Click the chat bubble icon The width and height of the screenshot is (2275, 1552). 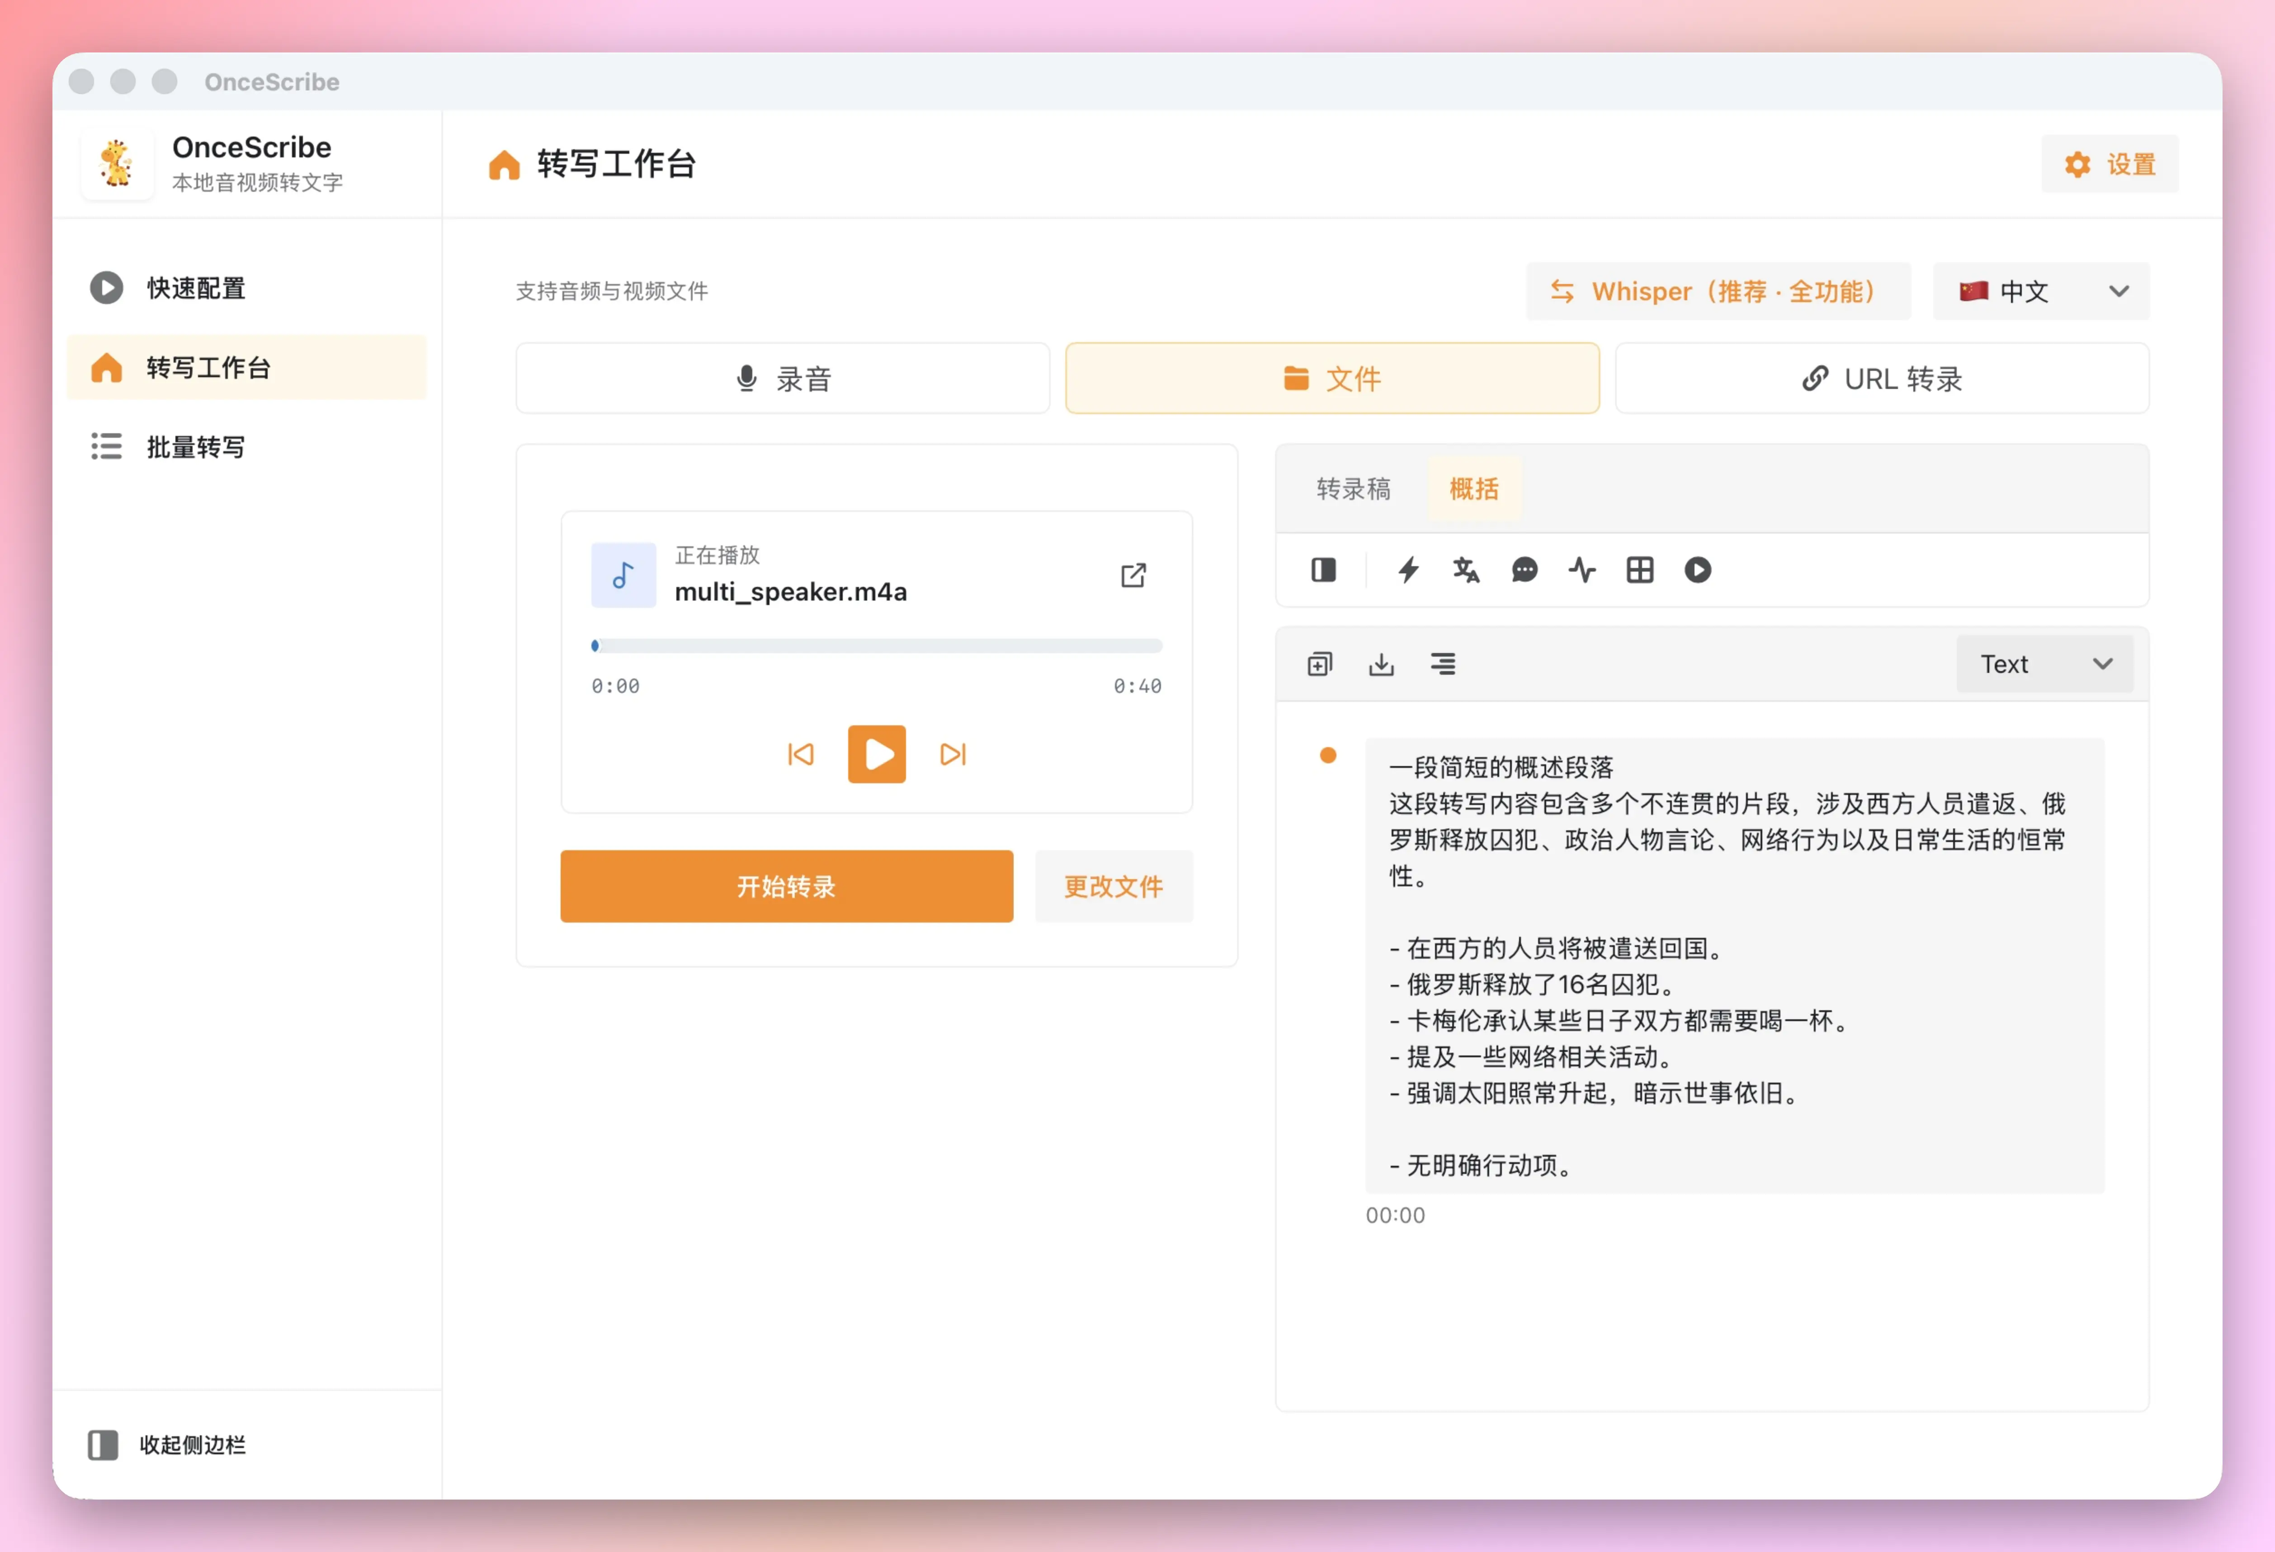pos(1524,570)
